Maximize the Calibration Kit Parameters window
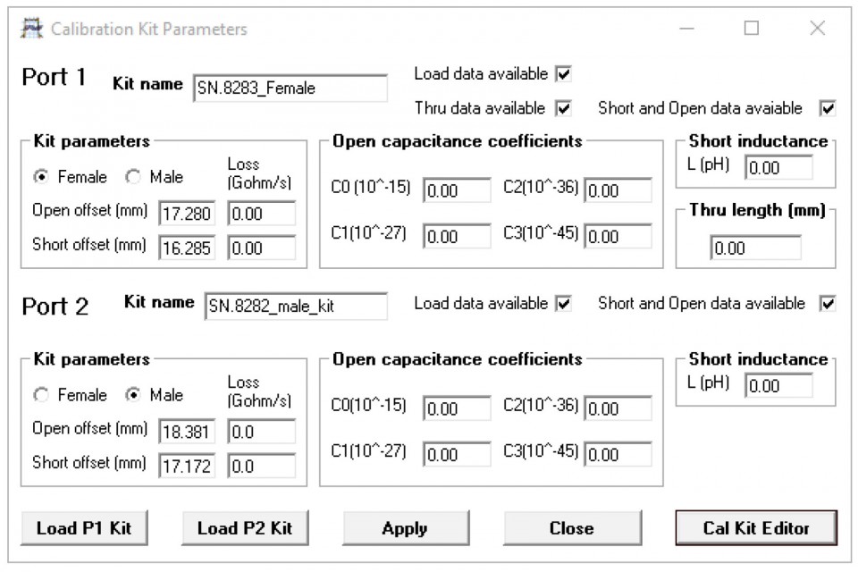 tap(752, 29)
